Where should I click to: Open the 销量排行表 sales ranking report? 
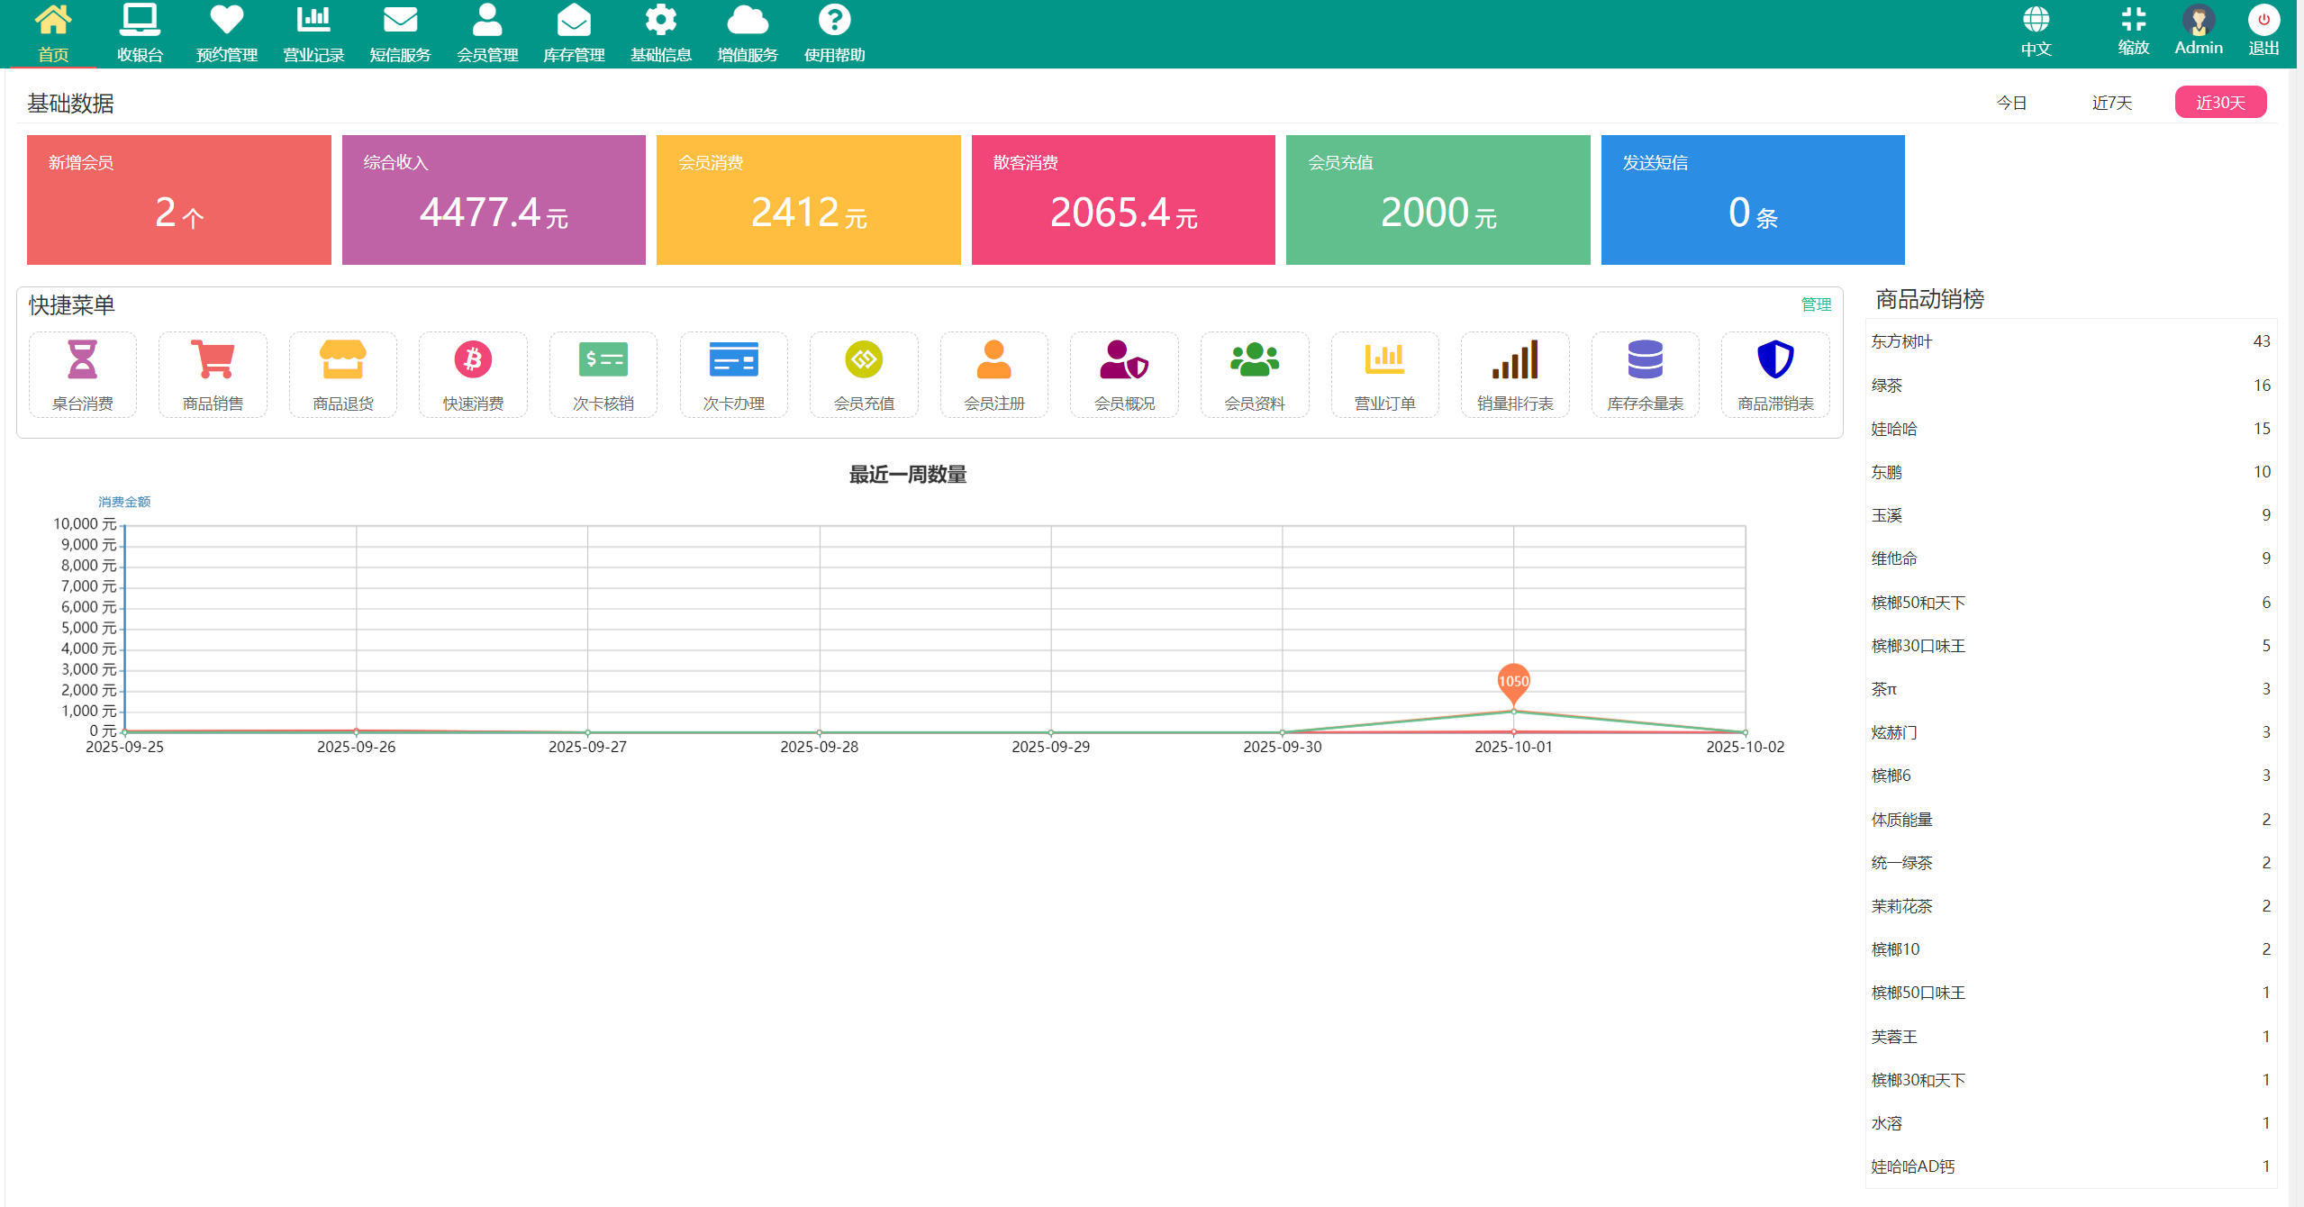1514,374
